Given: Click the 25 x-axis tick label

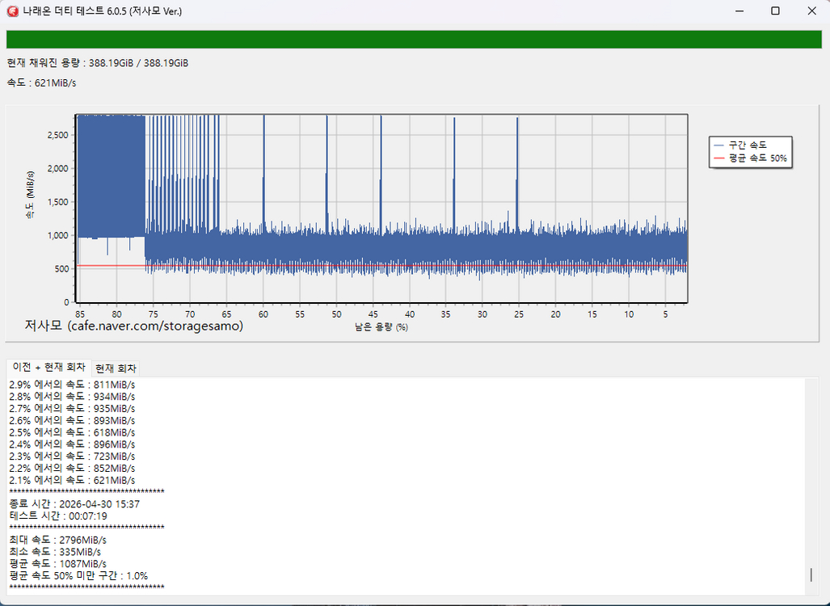Looking at the screenshot, I should coord(519,314).
